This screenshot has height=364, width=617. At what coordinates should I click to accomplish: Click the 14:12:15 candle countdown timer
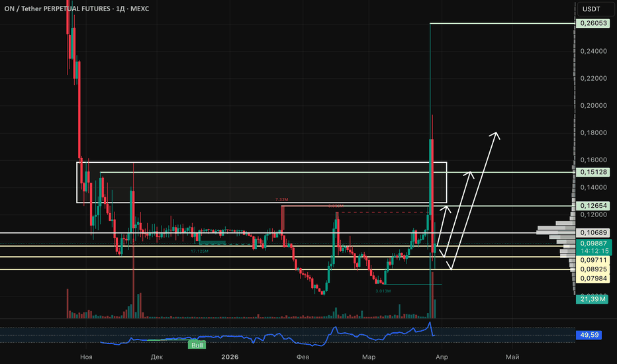click(593, 251)
